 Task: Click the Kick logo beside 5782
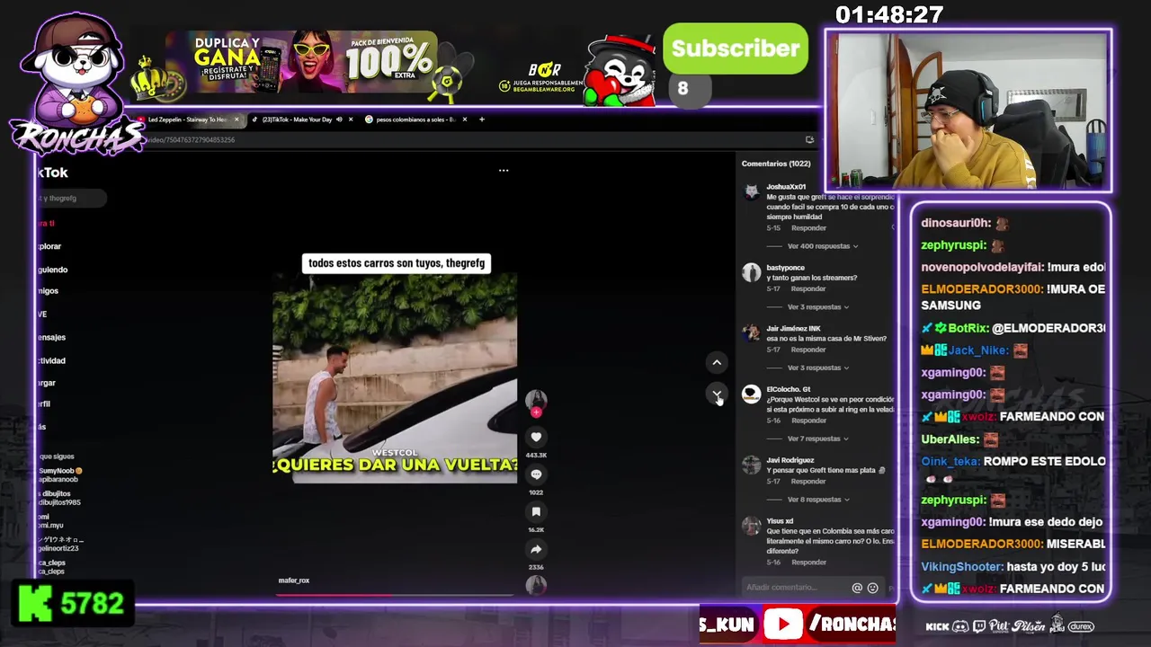point(35,603)
